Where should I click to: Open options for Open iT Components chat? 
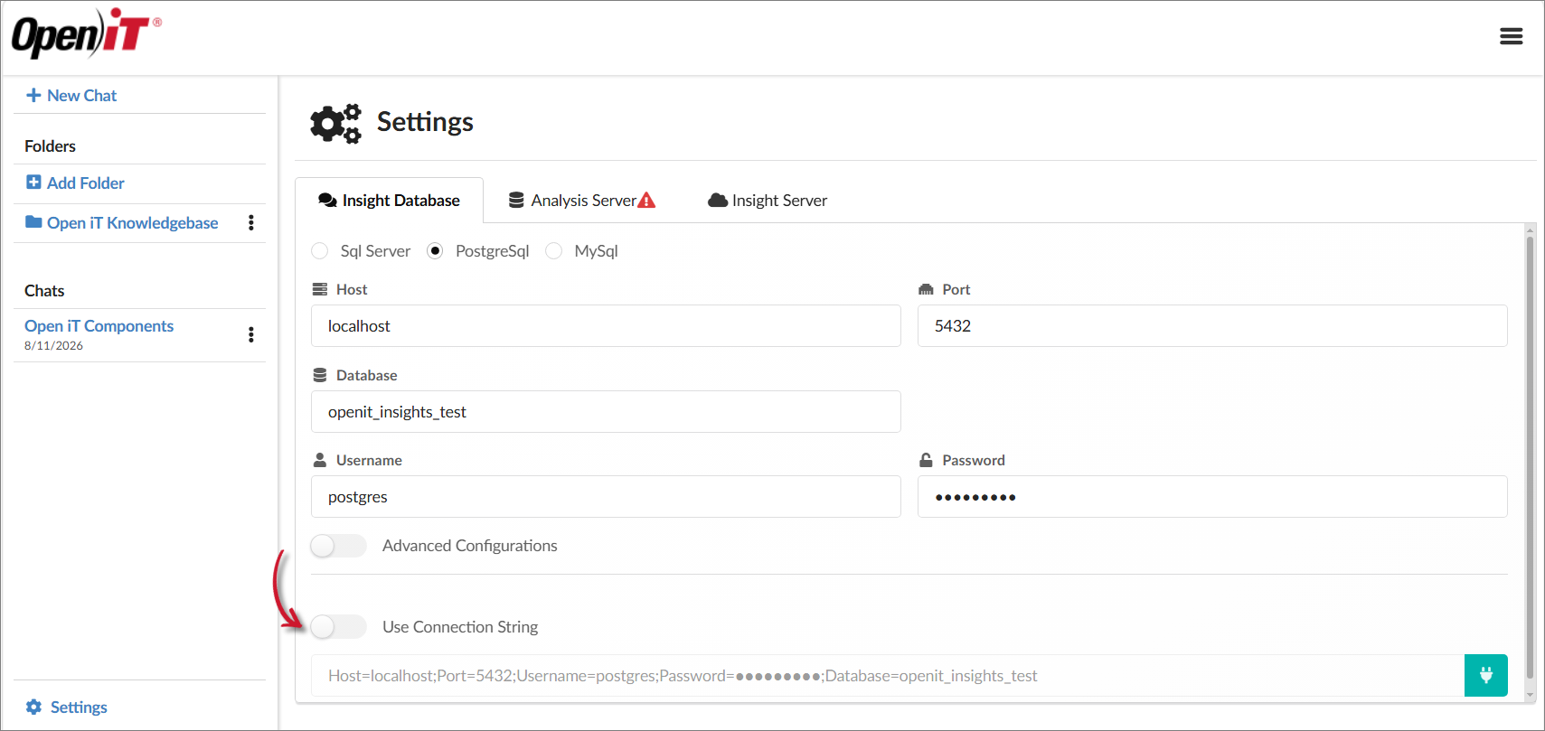point(251,334)
